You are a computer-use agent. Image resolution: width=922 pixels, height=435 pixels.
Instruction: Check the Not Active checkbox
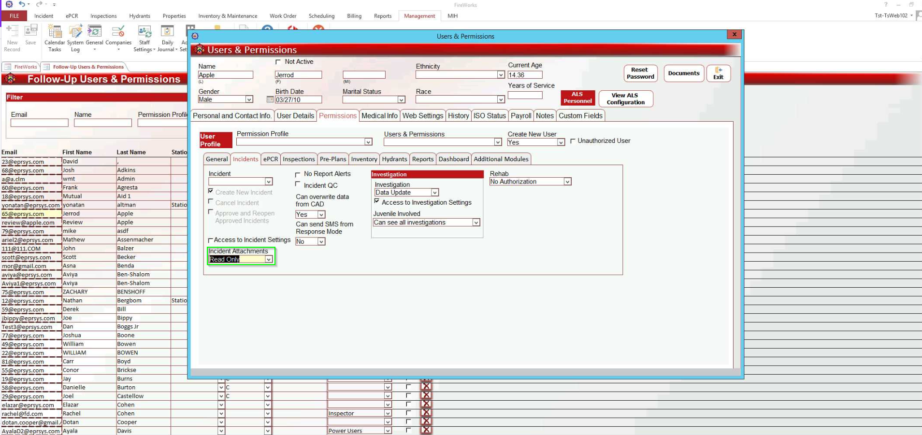click(278, 62)
